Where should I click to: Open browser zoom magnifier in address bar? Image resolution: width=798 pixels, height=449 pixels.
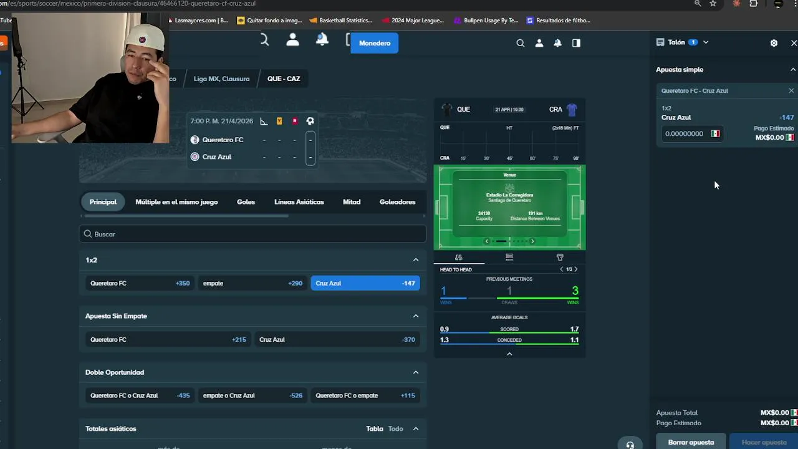(698, 3)
